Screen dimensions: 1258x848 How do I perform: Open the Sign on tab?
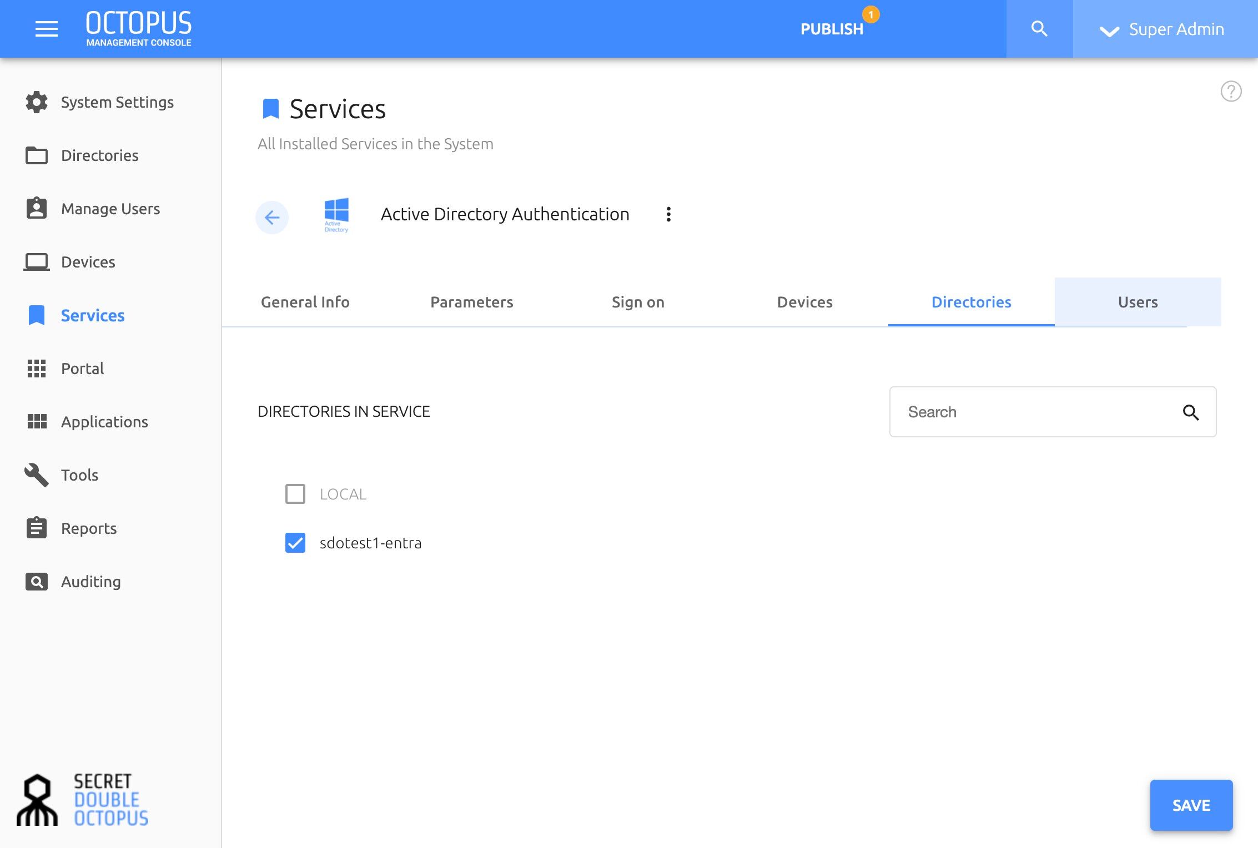tap(638, 302)
